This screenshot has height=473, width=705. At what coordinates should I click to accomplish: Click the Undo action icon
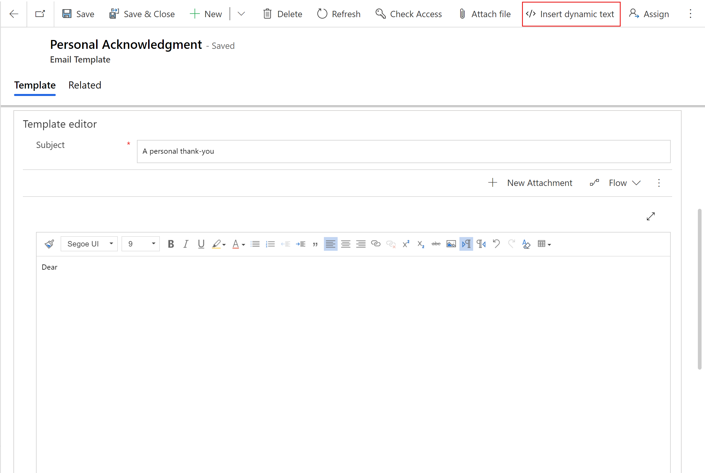point(496,243)
